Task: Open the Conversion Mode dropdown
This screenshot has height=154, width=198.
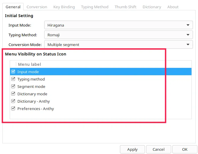Action: pyautogui.click(x=118, y=45)
